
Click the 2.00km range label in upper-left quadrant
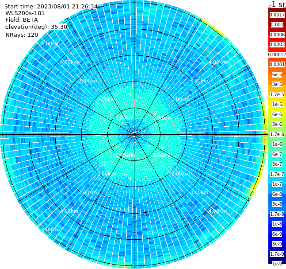click(106, 99)
